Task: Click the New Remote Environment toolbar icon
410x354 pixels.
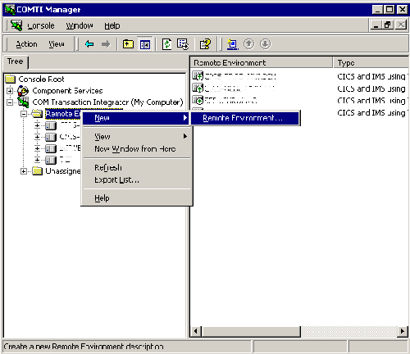Action: pyautogui.click(x=233, y=44)
